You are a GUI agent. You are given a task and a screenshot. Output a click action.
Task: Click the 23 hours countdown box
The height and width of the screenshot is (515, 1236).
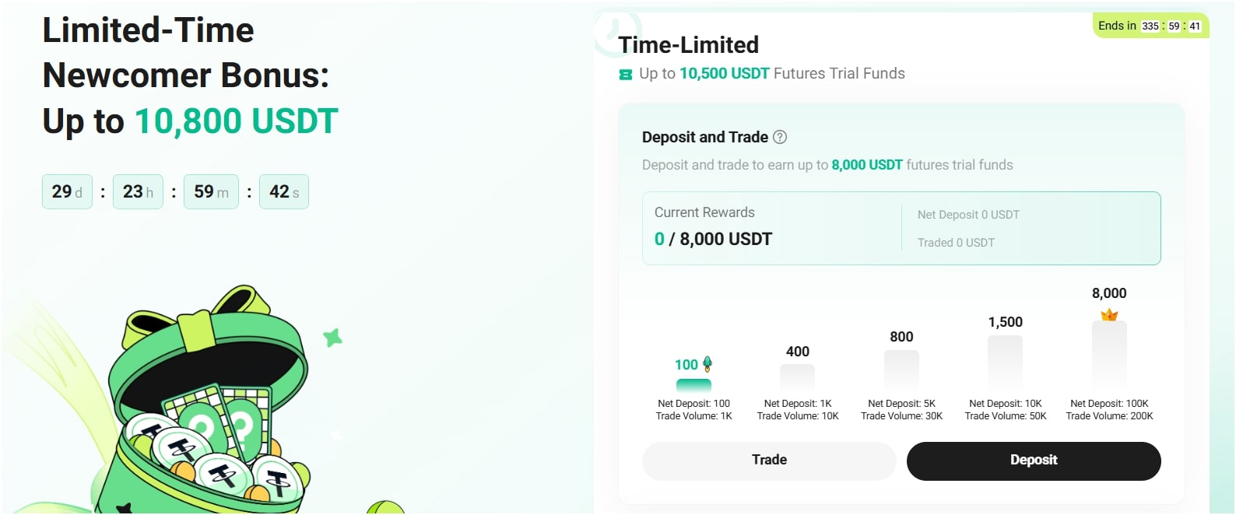[x=138, y=192]
